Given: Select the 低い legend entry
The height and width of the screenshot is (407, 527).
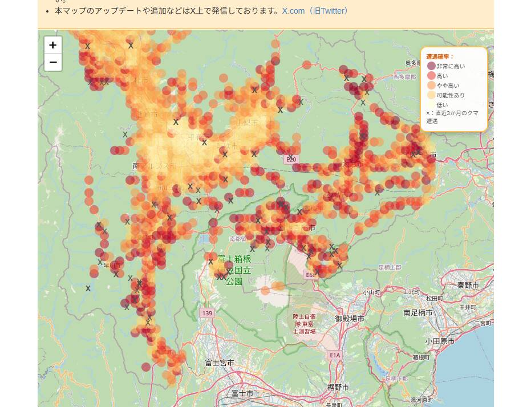Looking at the screenshot, I should (x=444, y=105).
